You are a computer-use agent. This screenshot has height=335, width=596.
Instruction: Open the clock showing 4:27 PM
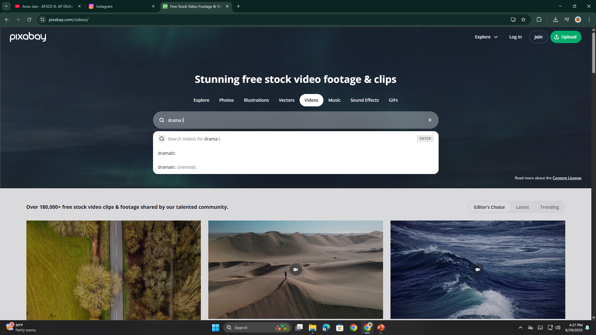click(574, 328)
